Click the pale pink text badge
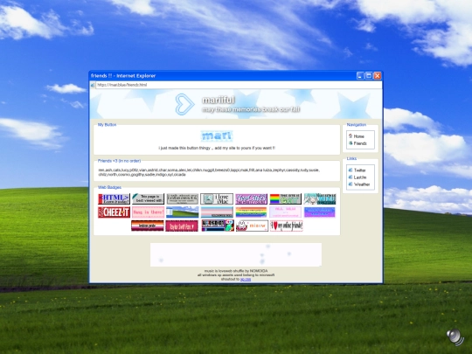The image size is (472, 354). point(285,212)
